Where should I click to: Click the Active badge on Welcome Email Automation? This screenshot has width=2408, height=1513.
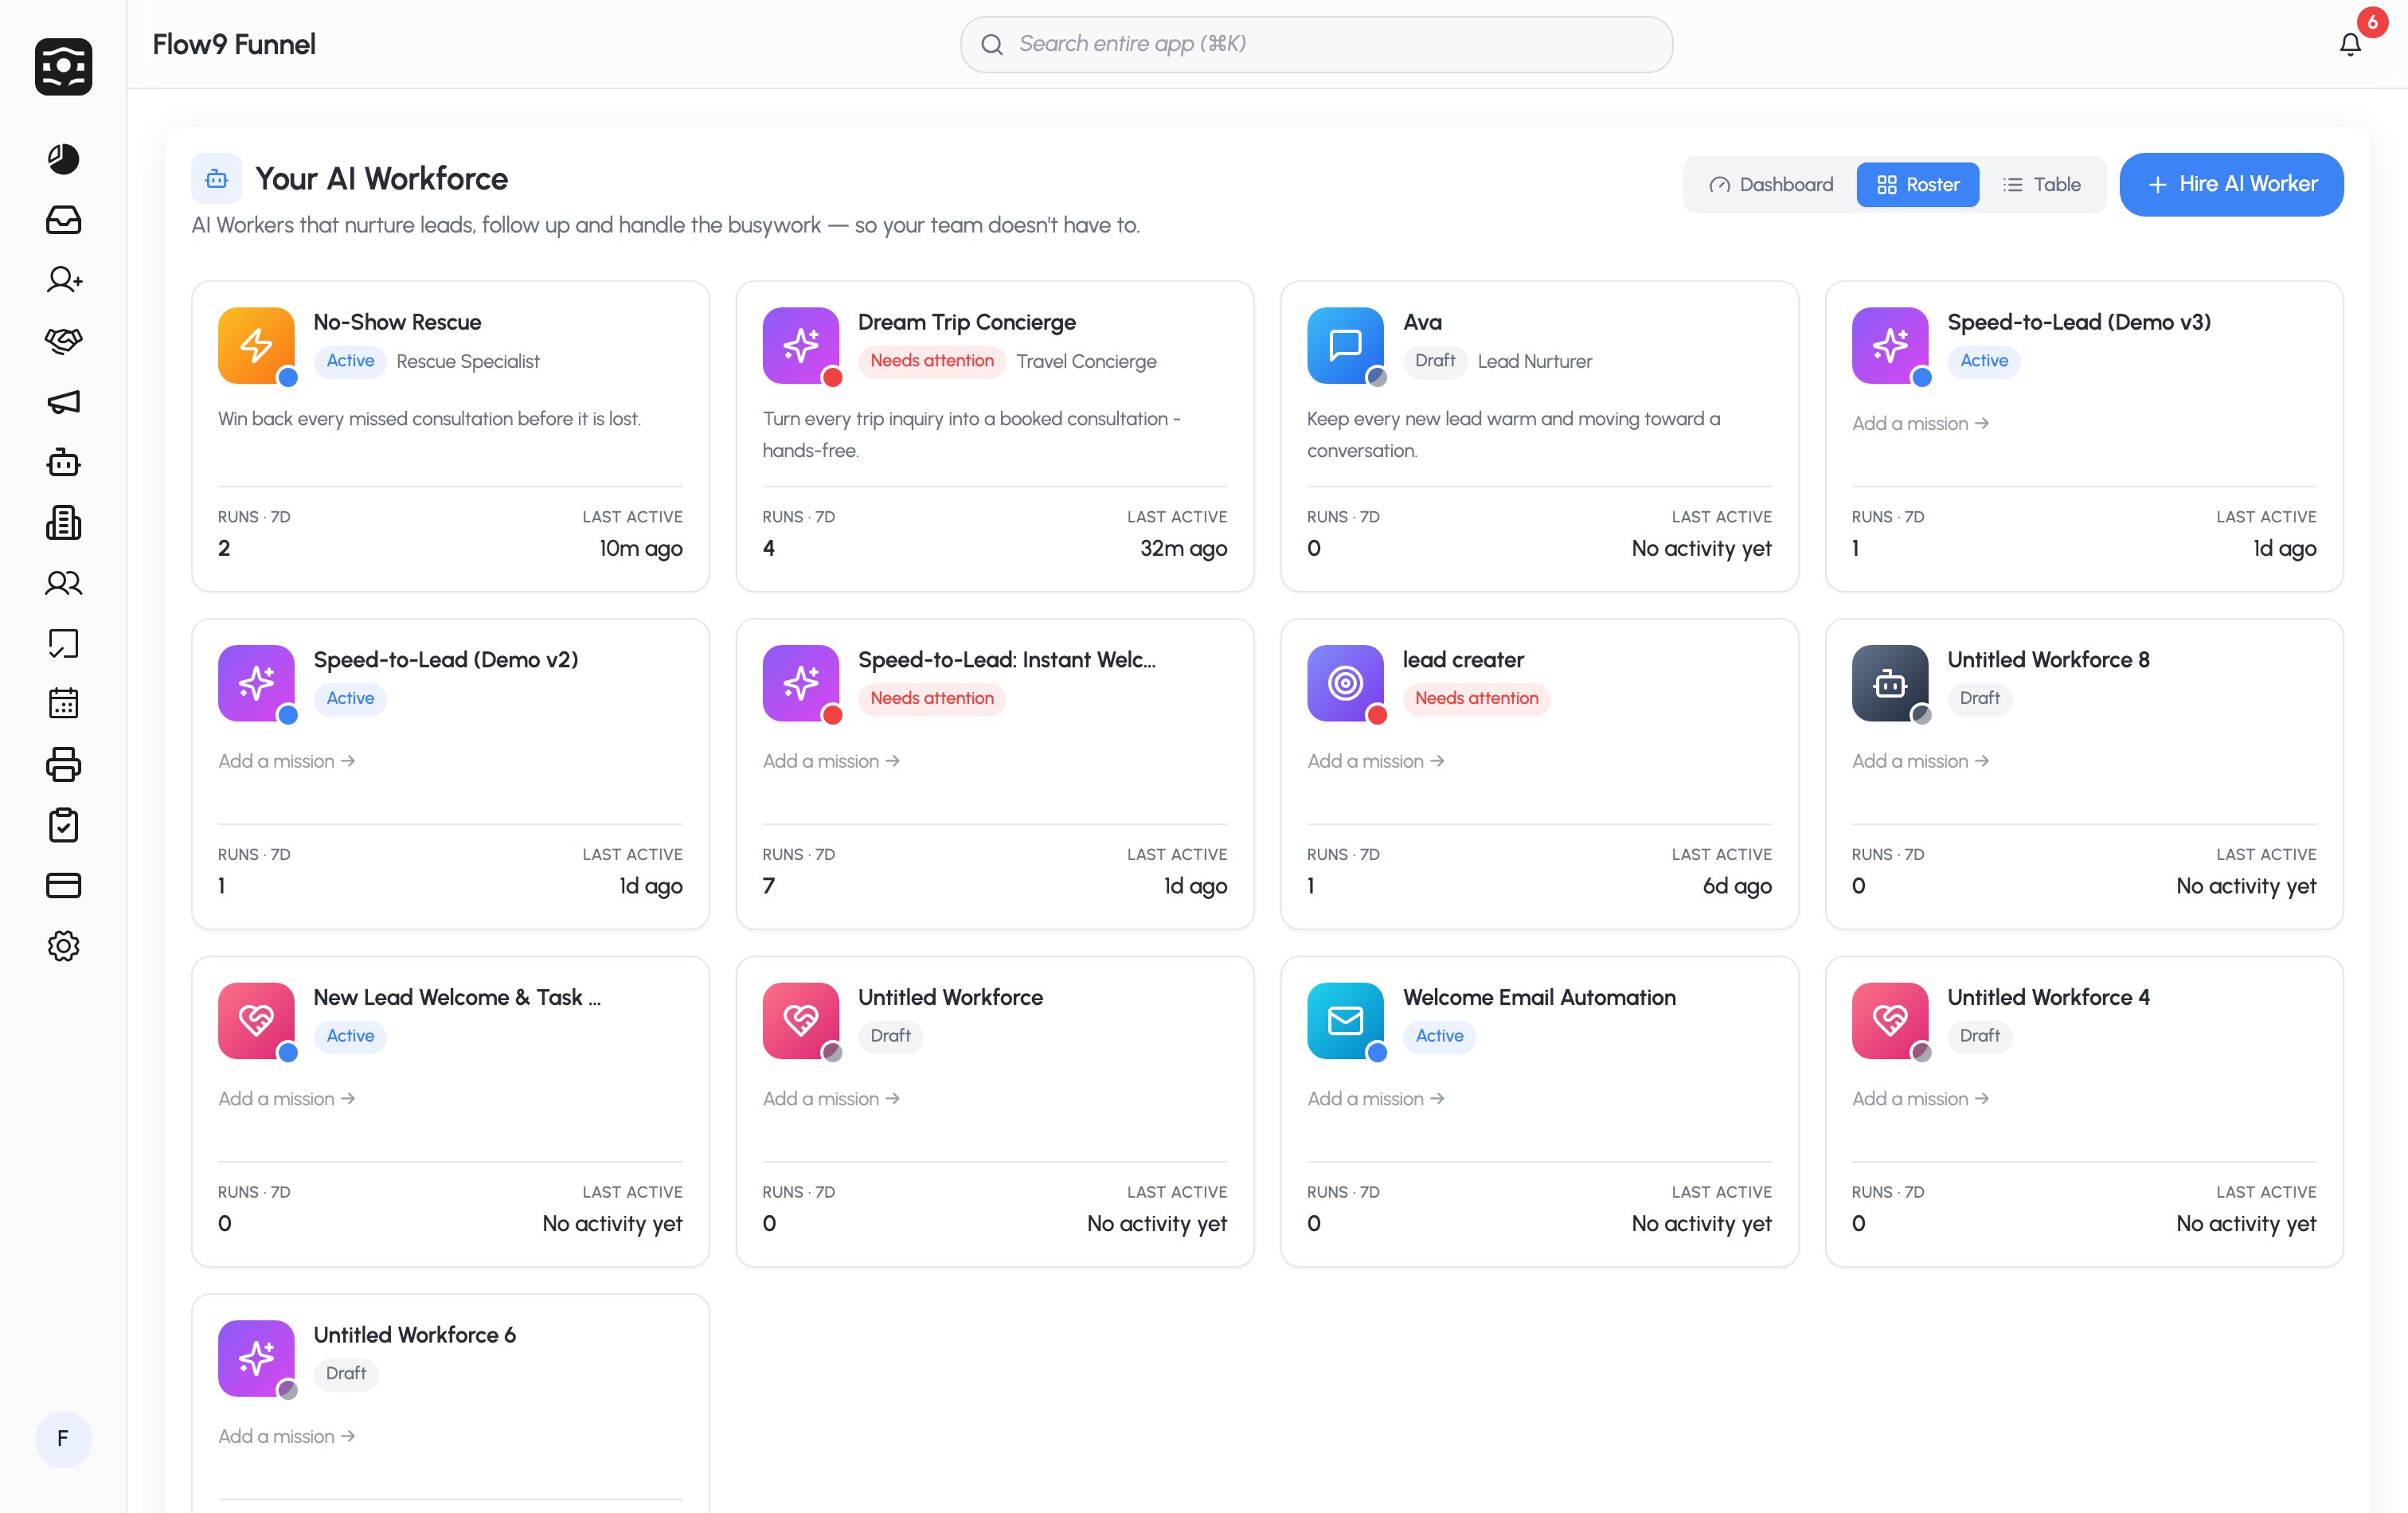(x=1439, y=1037)
